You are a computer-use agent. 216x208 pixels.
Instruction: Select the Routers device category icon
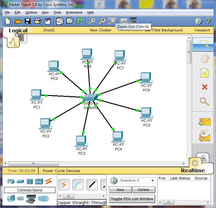tap(11, 182)
